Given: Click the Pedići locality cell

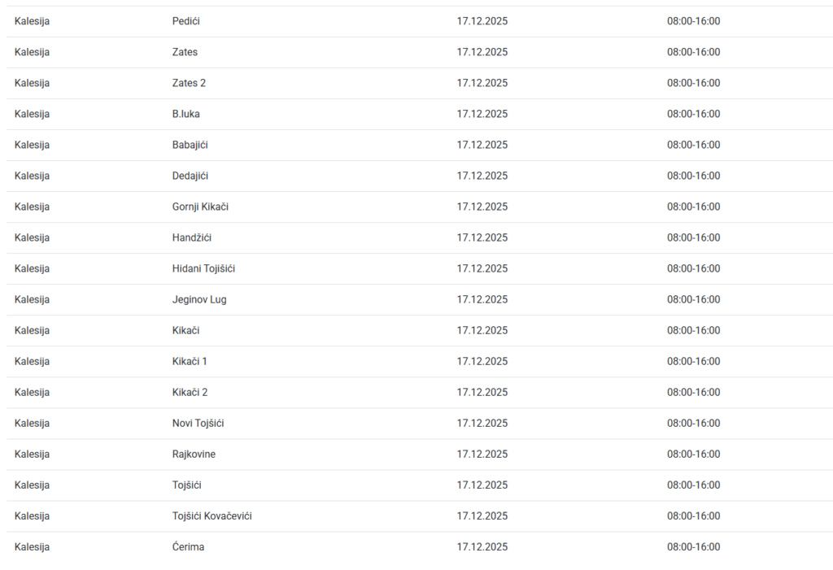Looking at the screenshot, I should pyautogui.click(x=185, y=21).
